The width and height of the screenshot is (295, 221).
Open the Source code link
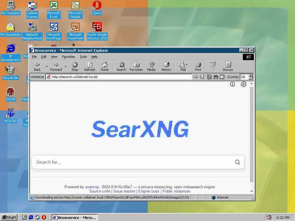click(x=100, y=191)
